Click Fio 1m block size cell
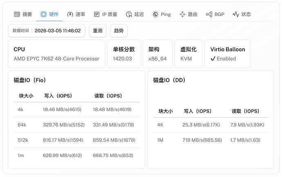The width and height of the screenshot is (282, 177). click(21, 155)
